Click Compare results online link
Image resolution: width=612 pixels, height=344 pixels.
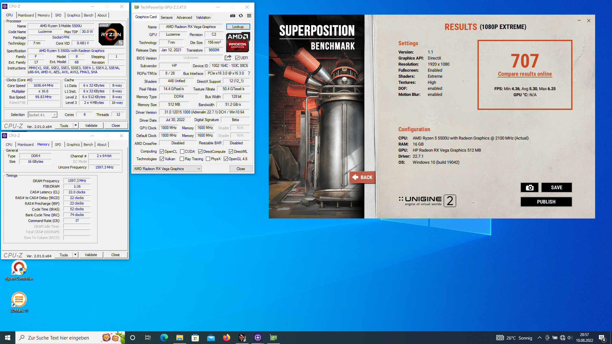point(525,74)
